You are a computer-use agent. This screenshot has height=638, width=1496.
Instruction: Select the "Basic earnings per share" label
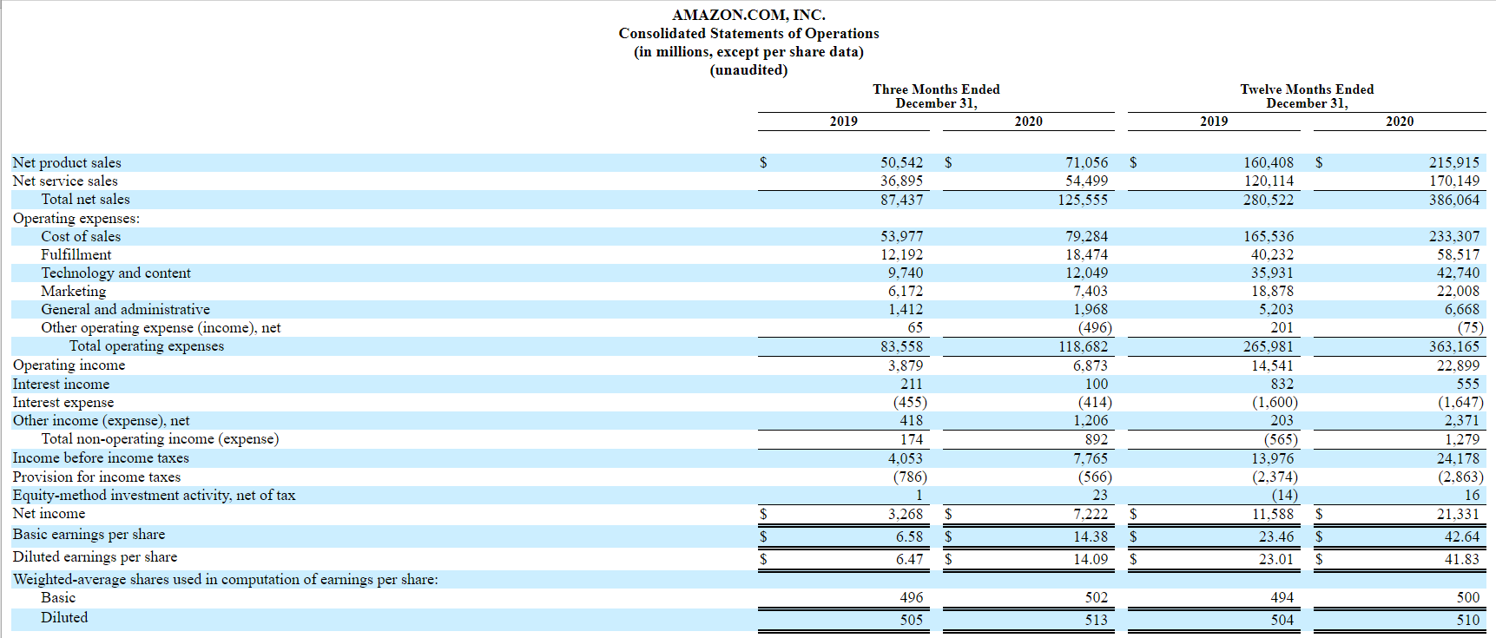pos(89,534)
